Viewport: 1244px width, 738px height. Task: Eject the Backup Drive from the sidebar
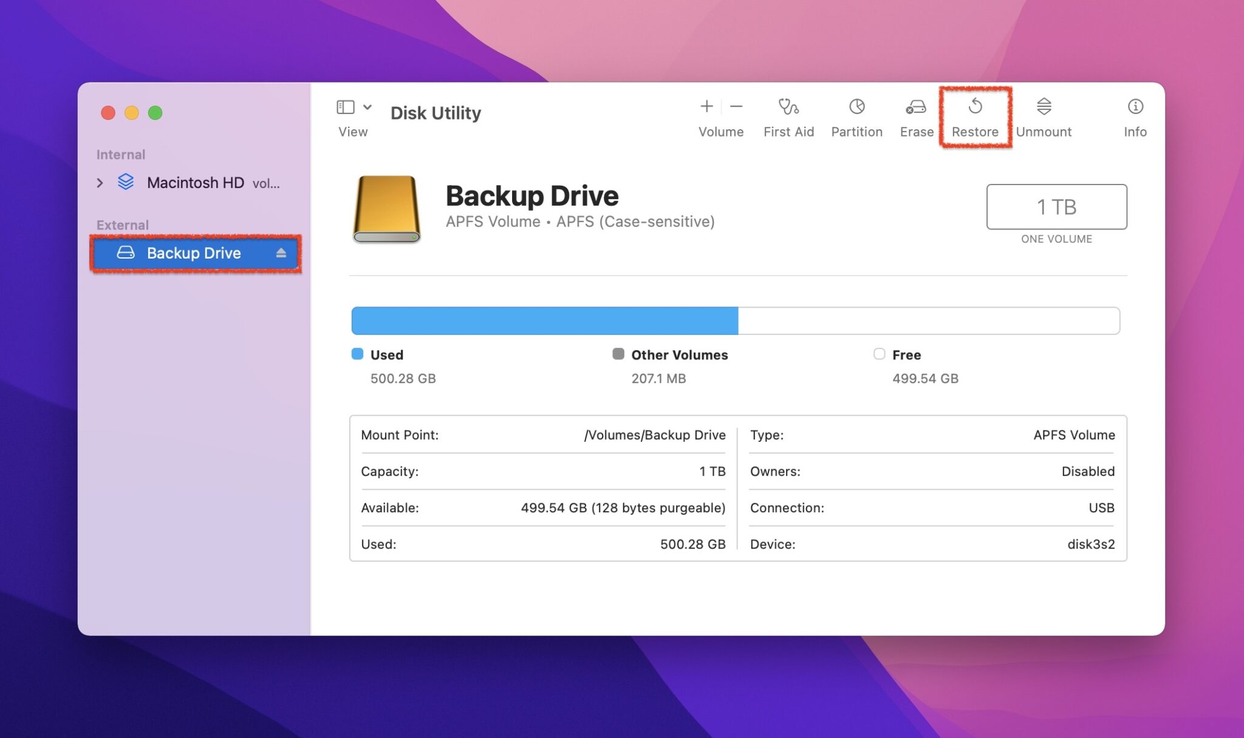click(x=280, y=253)
